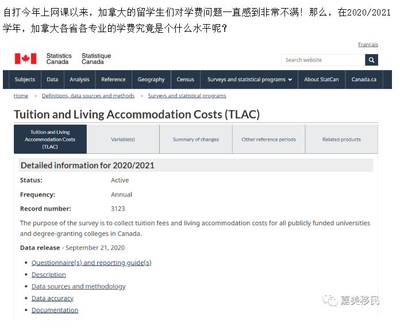Screen dimensions: 400x331
Task: Click inside the Search website field
Action: coord(323,60)
